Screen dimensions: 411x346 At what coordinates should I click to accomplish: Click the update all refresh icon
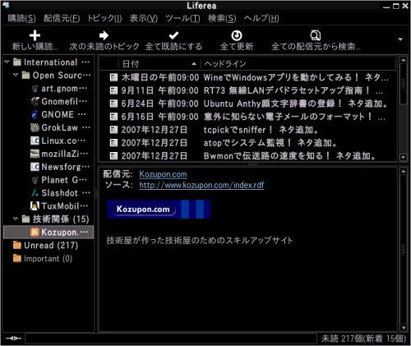pos(237,35)
